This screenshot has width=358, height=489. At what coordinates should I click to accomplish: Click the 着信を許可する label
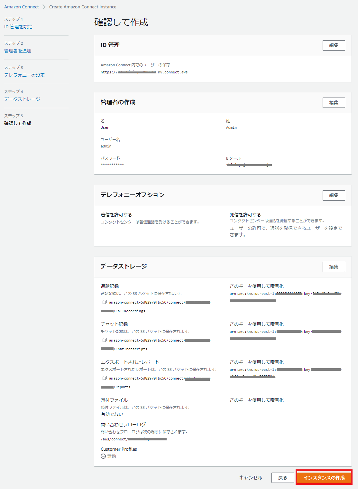pyautogui.click(x=116, y=215)
